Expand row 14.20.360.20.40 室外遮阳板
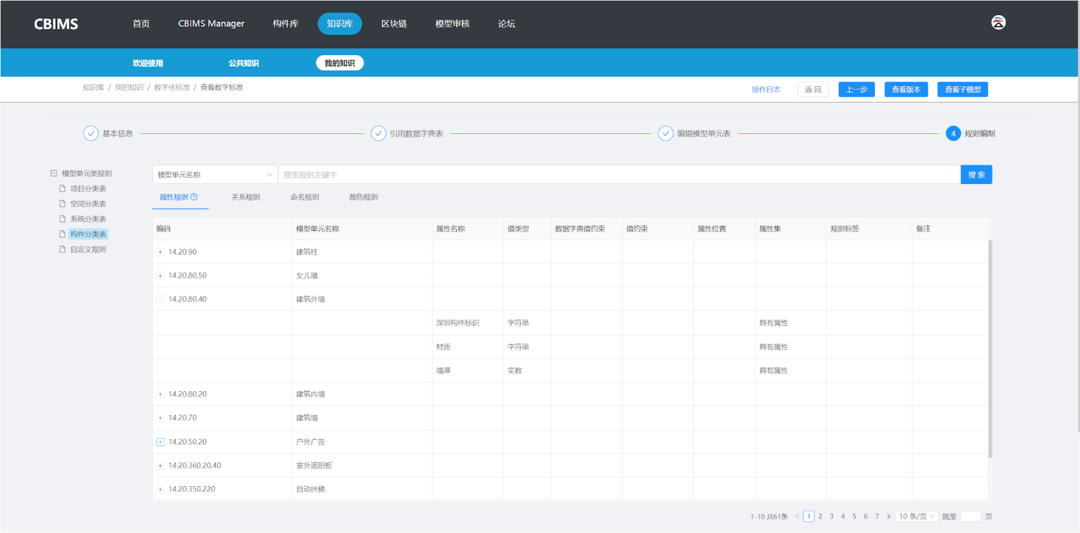1080x533 pixels. coord(160,465)
